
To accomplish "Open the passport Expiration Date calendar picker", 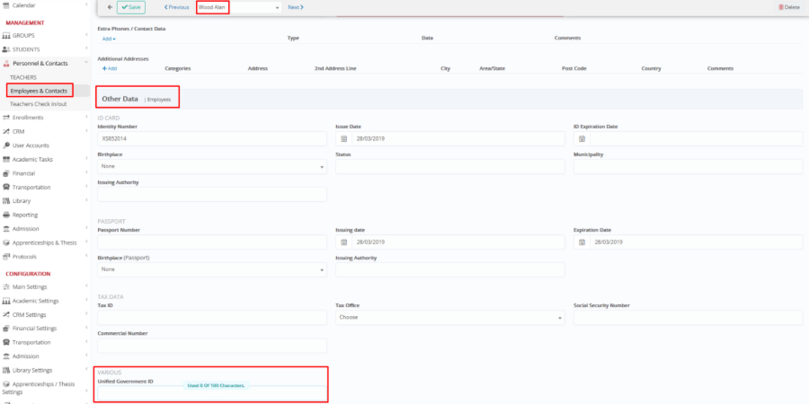I will pos(582,242).
